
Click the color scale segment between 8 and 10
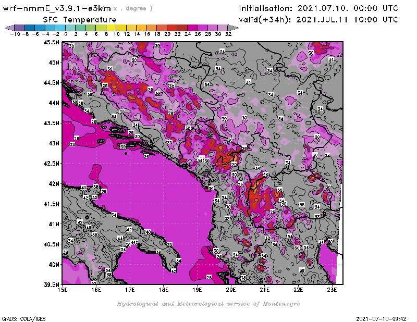(x=111, y=28)
